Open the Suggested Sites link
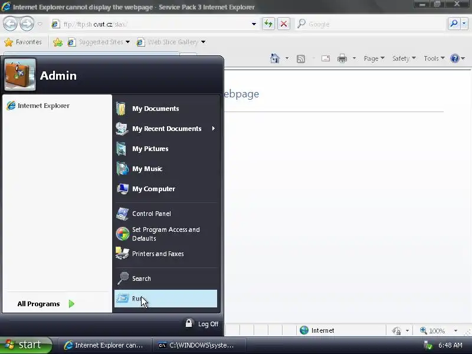This screenshot has height=354, width=472. pos(99,42)
